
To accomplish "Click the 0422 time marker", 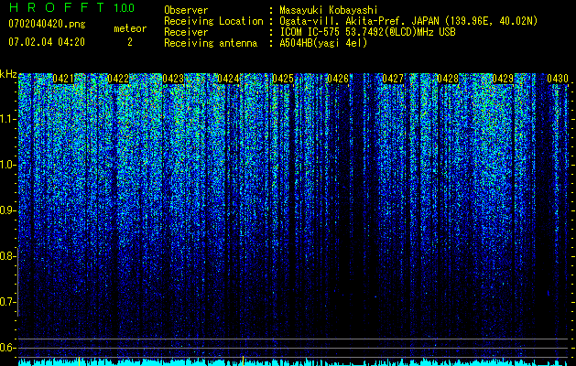I will (x=118, y=79).
